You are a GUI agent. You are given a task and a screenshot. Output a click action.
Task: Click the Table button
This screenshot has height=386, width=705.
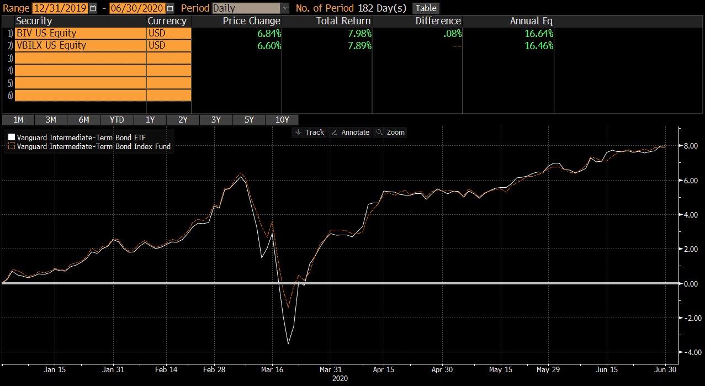[425, 8]
